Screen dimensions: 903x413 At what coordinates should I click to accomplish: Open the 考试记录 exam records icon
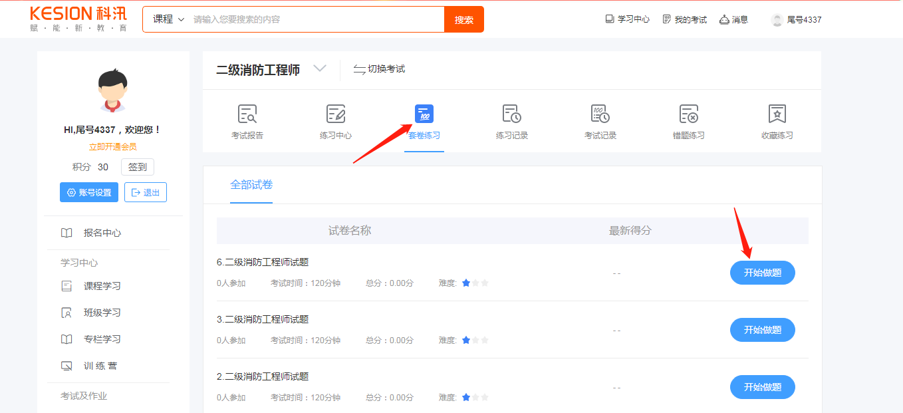coord(600,114)
